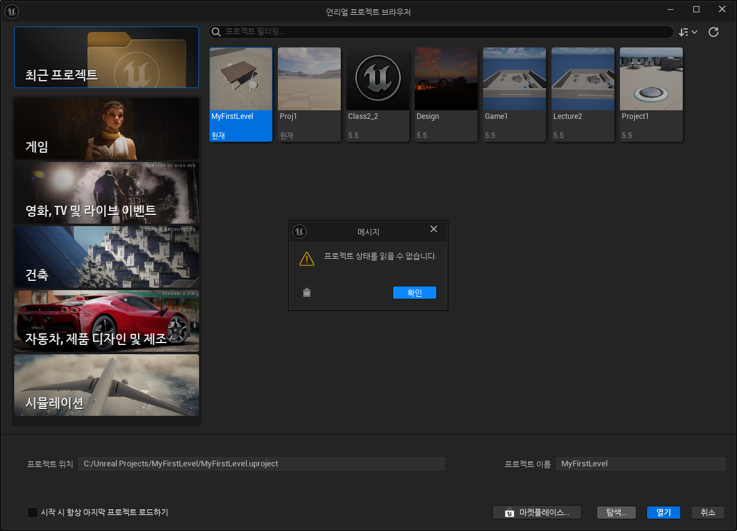Toggle 시작 시 항상 마지막 프로젝트 로드하기 checkbox
The image size is (737, 531).
point(33,512)
